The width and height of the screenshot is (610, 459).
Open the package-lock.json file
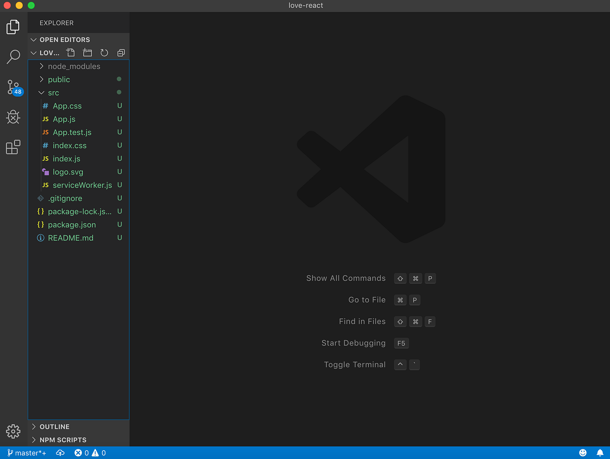[x=78, y=211]
